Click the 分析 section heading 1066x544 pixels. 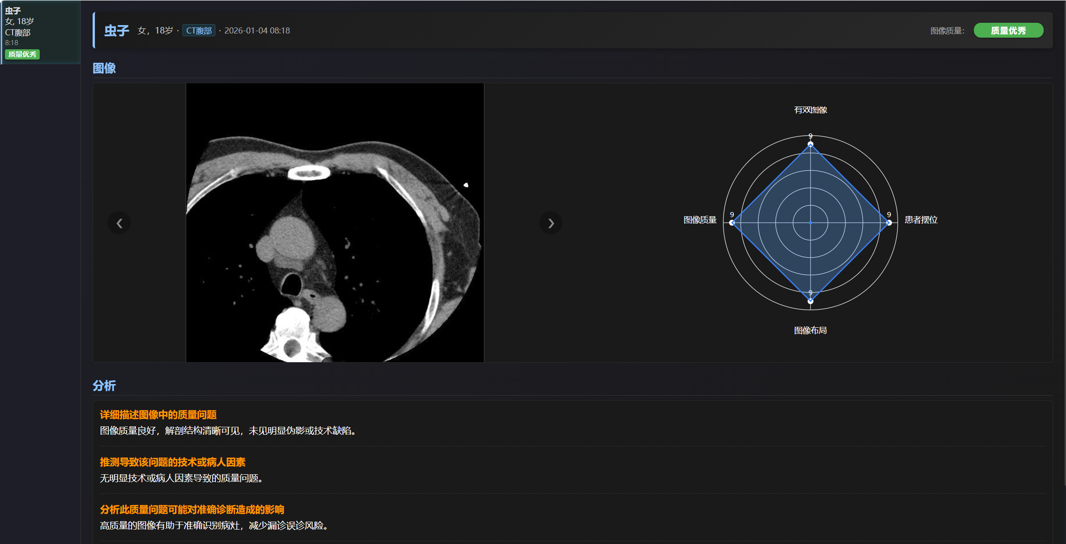pyautogui.click(x=104, y=386)
